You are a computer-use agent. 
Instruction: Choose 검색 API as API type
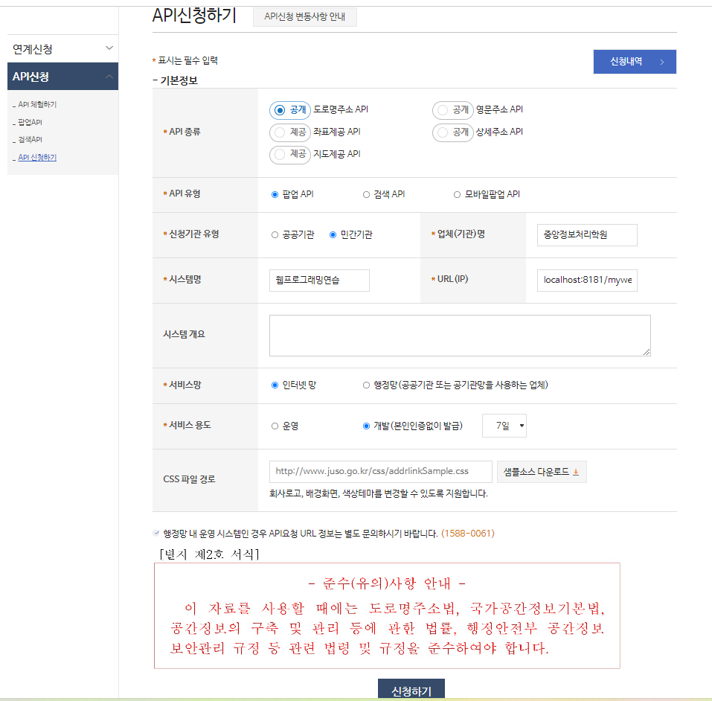(366, 194)
